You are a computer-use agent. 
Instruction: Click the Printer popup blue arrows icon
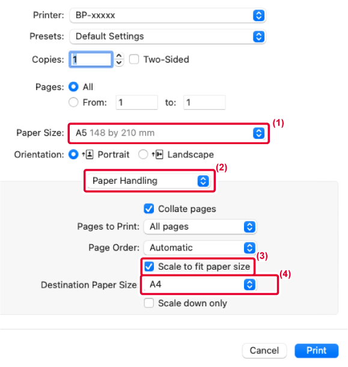pos(259,16)
